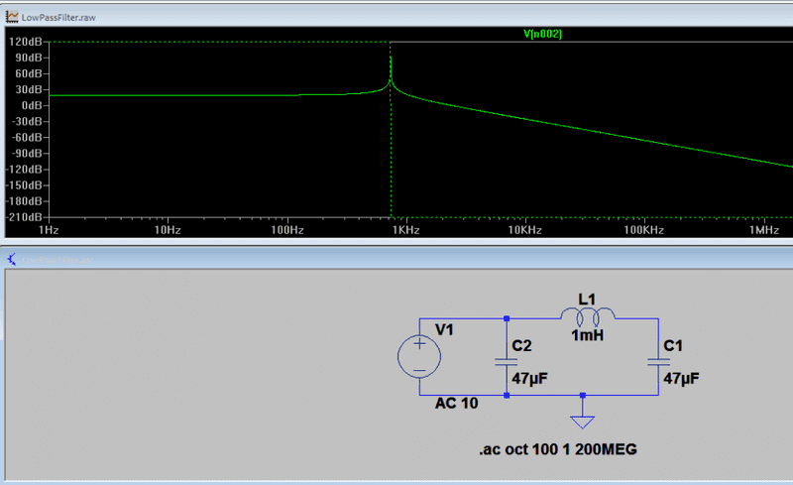Click the 47µF value under C1

click(682, 379)
